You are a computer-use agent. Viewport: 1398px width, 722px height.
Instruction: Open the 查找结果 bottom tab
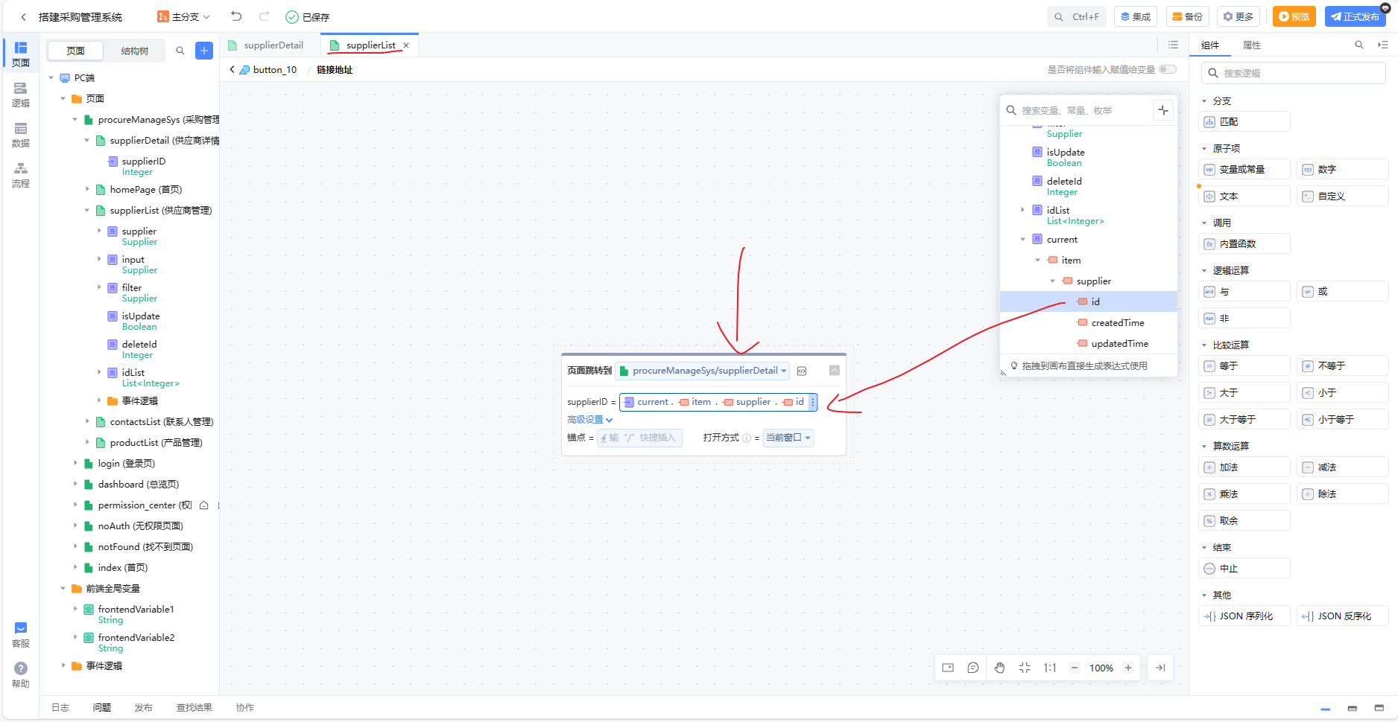click(x=194, y=708)
